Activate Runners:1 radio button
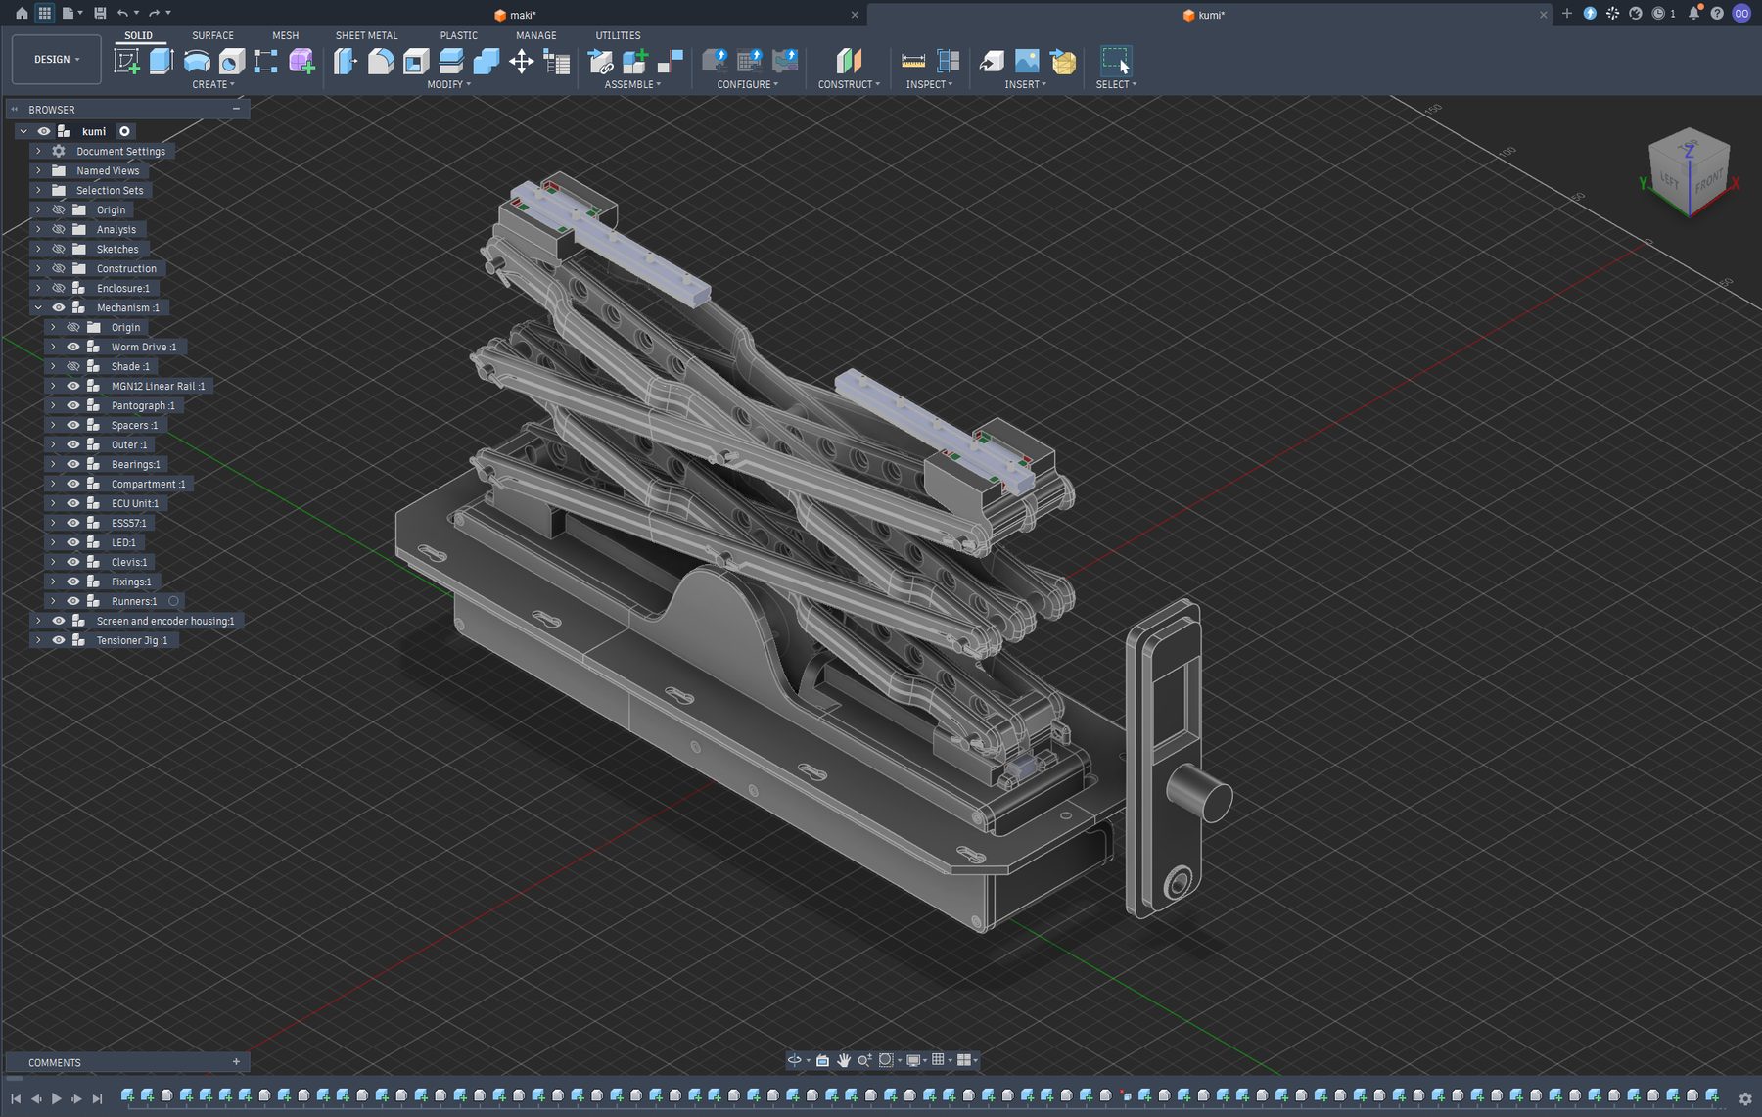The width and height of the screenshot is (1762, 1117). (x=173, y=601)
